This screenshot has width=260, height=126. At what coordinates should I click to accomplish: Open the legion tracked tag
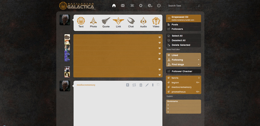(x=183, y=83)
